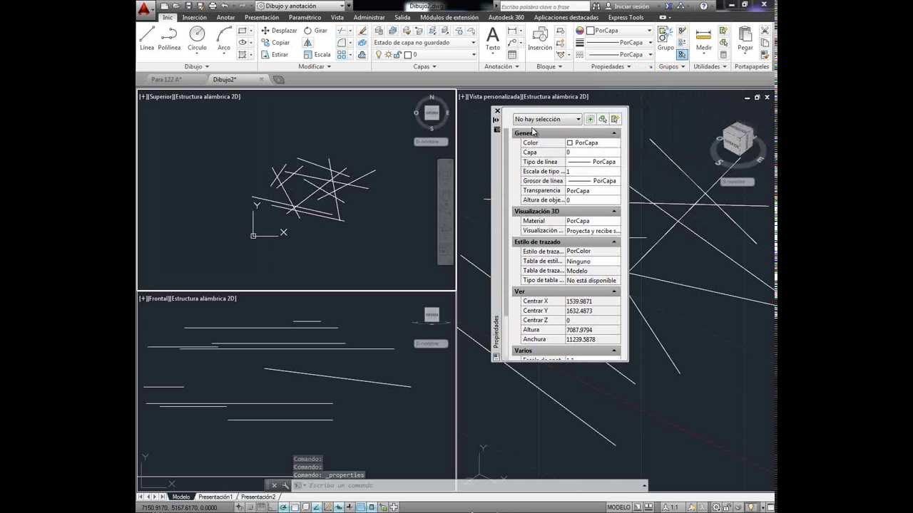This screenshot has width=913, height=513.
Task: Click the undo arrow in quick access toolbar
Action: [225, 6]
